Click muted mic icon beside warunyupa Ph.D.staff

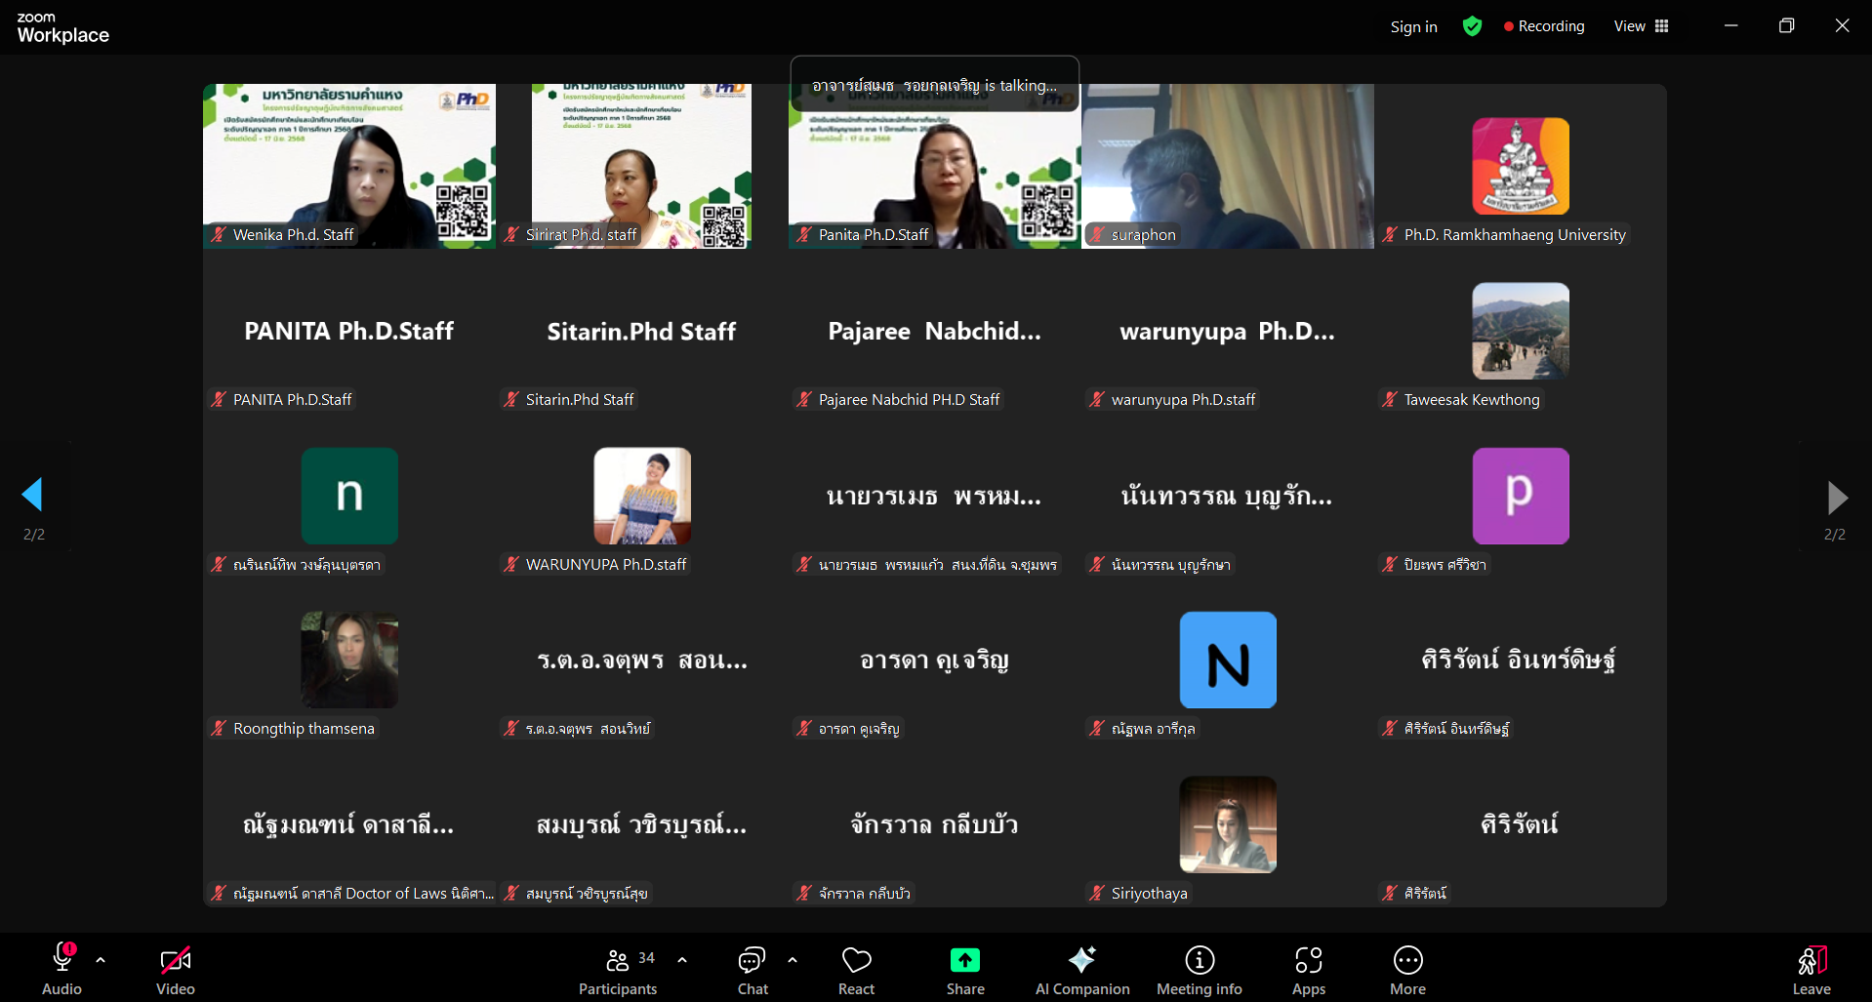tap(1097, 399)
